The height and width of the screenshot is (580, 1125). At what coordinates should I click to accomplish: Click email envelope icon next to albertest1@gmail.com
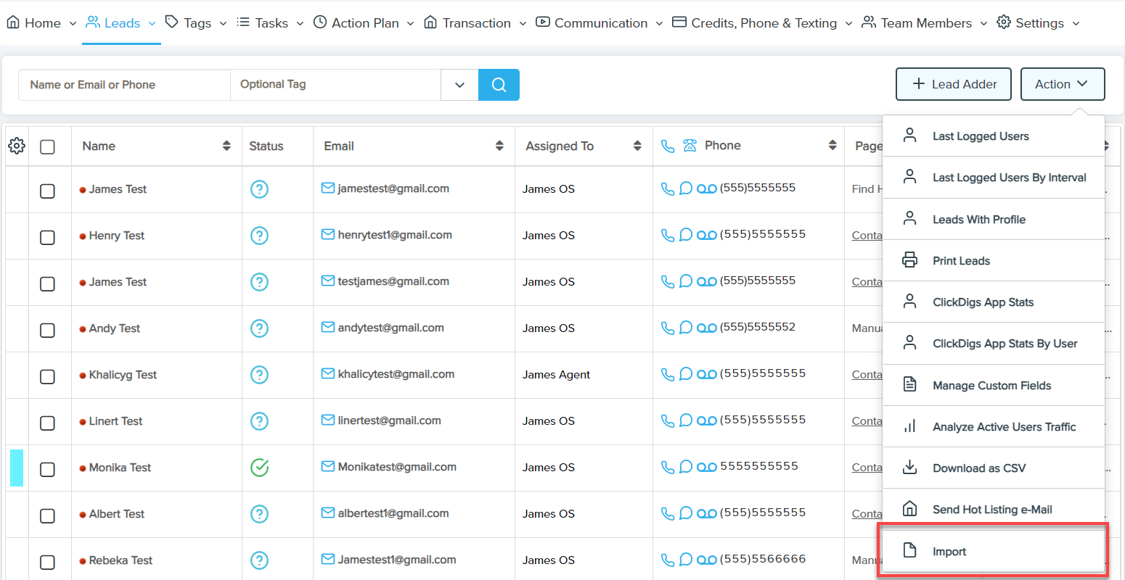[328, 513]
